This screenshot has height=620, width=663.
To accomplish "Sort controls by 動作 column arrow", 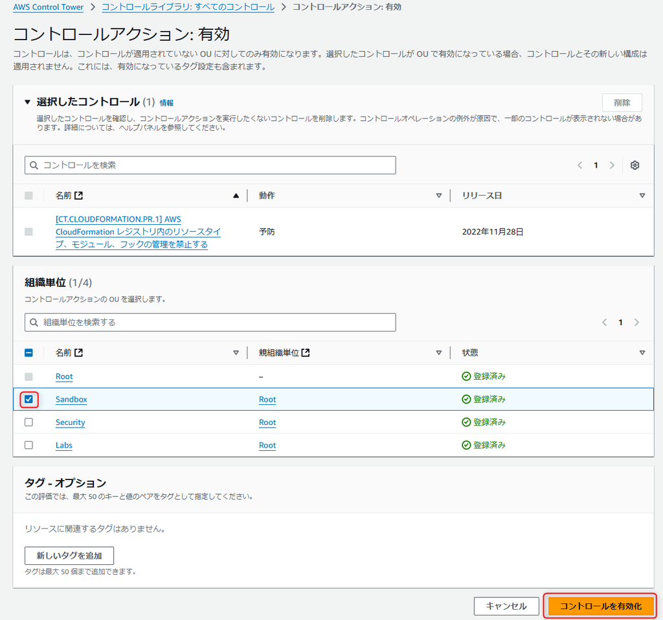I will click(439, 196).
